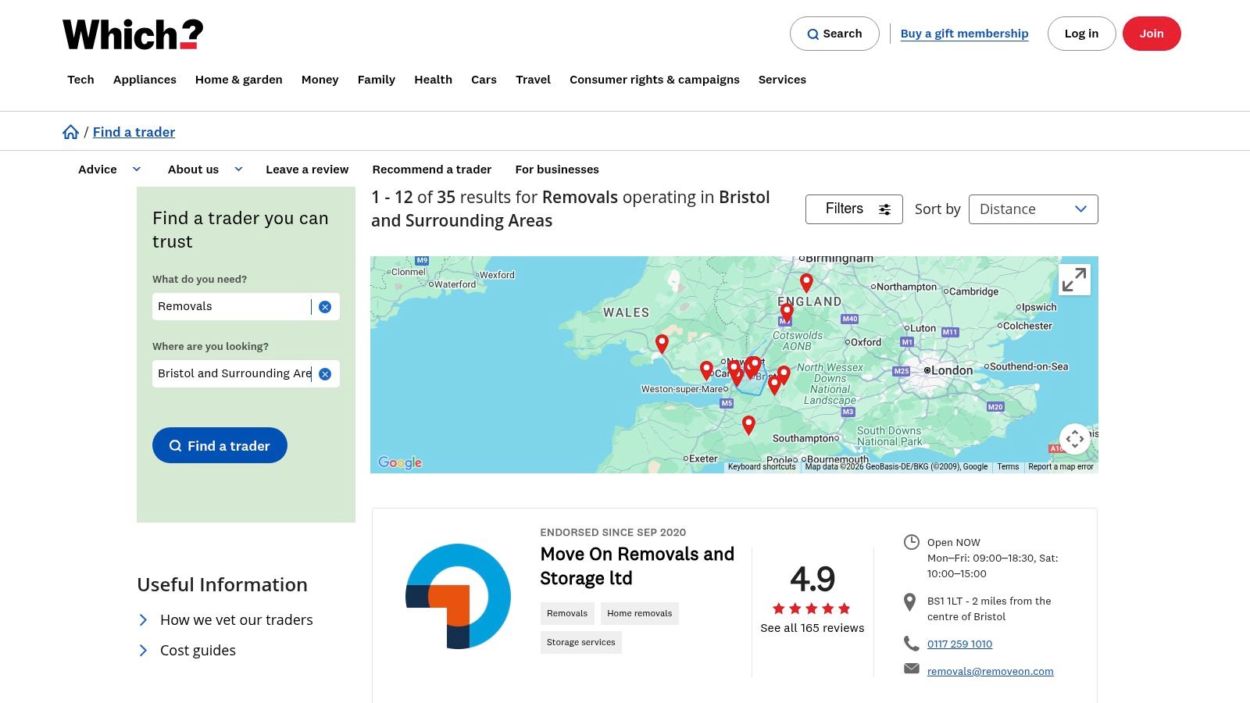Expand the Advice menu chevron
The height and width of the screenshot is (703, 1250).
click(x=136, y=169)
